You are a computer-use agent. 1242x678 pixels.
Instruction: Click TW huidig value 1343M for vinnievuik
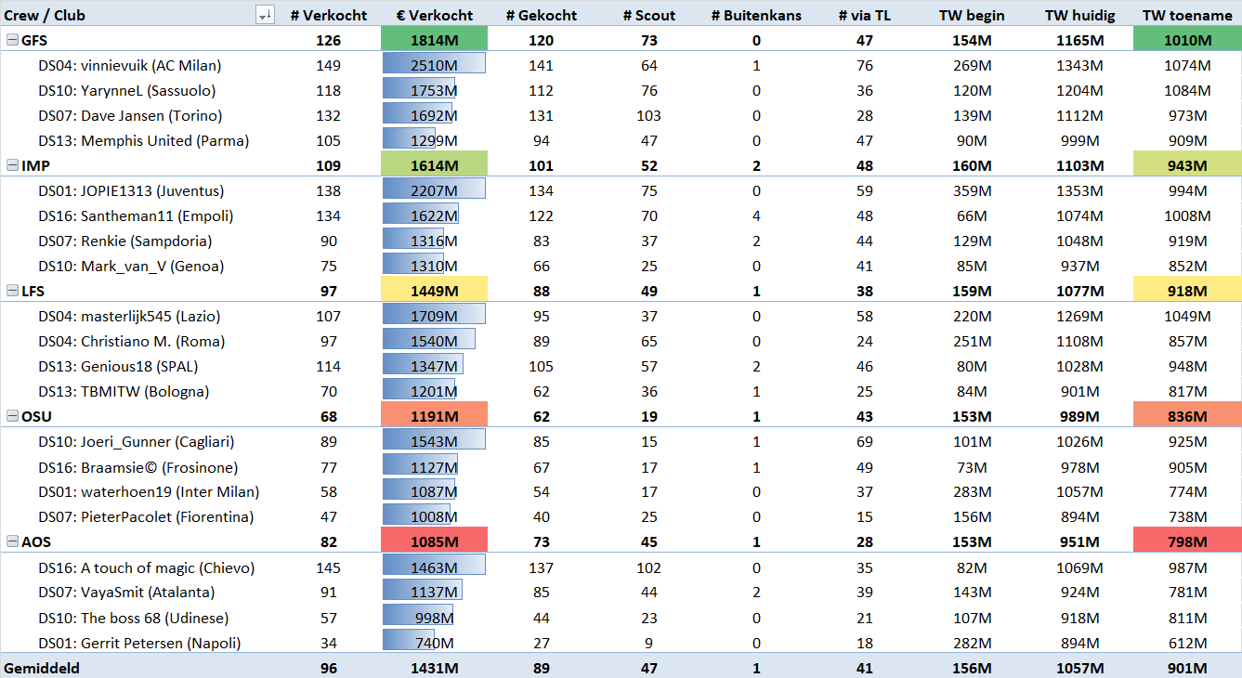(1079, 65)
